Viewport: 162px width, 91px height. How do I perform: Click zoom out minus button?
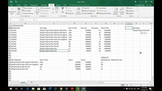click(134, 85)
